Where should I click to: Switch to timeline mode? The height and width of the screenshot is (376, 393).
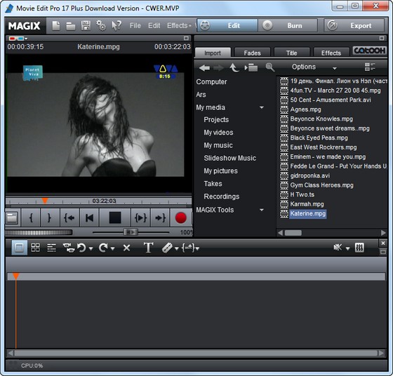(x=51, y=248)
